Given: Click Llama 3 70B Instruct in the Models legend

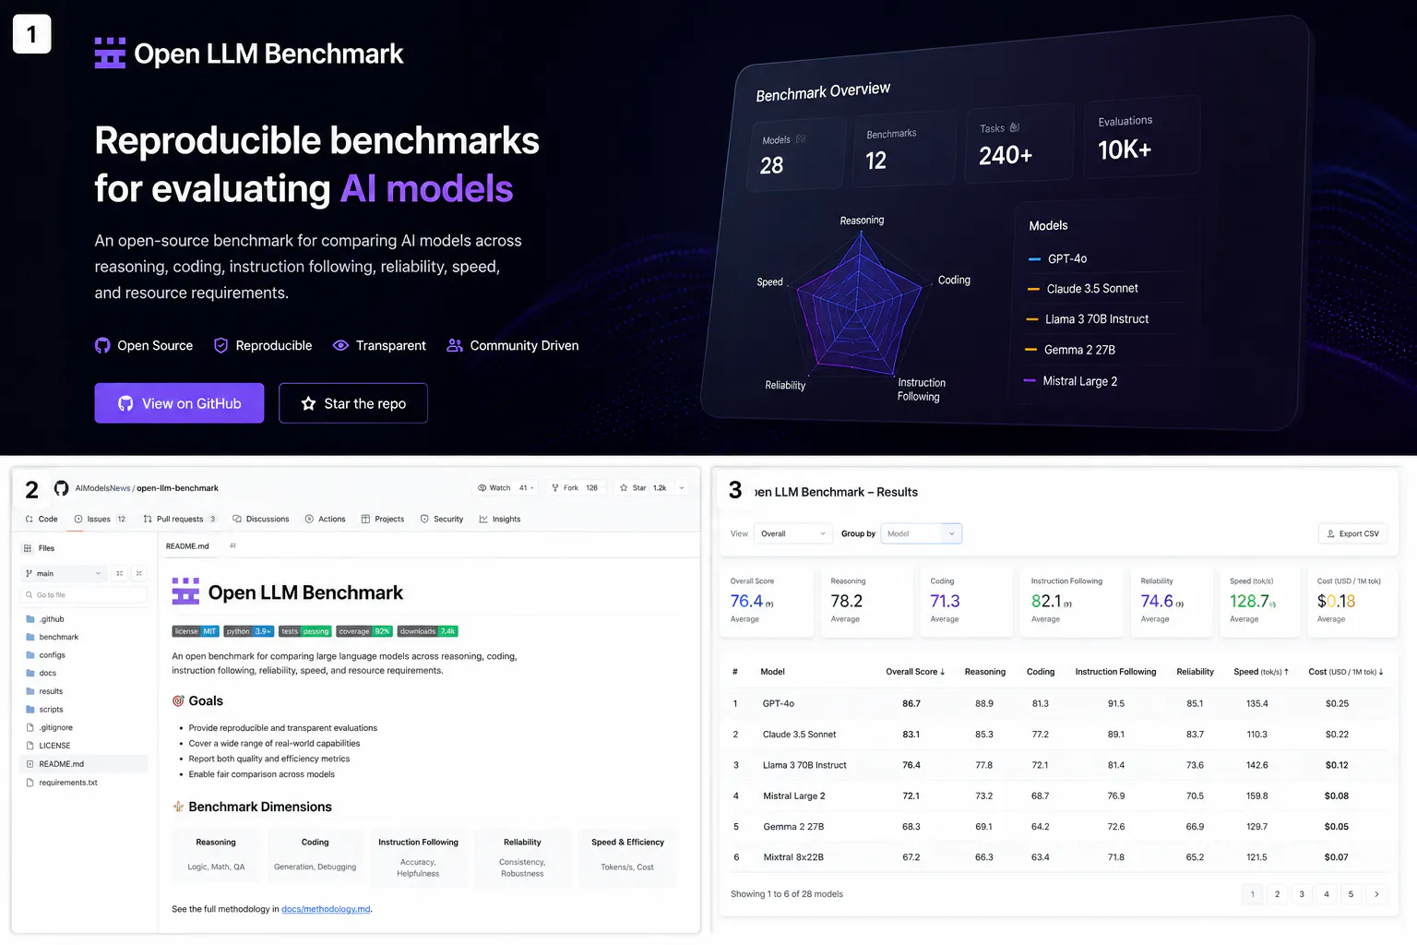Looking at the screenshot, I should (1097, 319).
